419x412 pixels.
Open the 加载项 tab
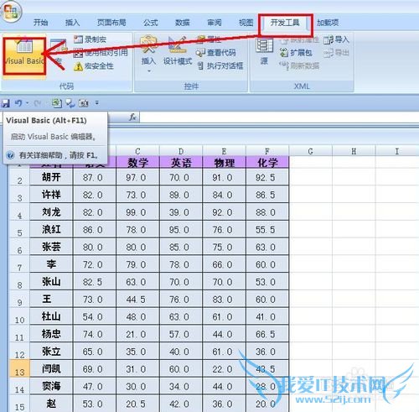[328, 23]
